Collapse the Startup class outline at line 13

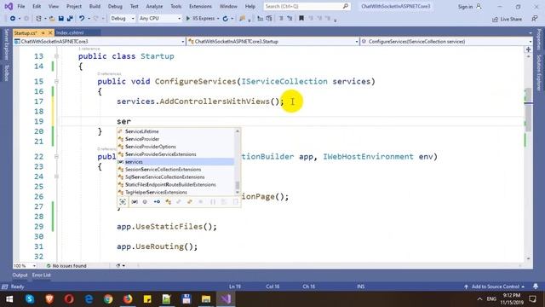(56, 56)
